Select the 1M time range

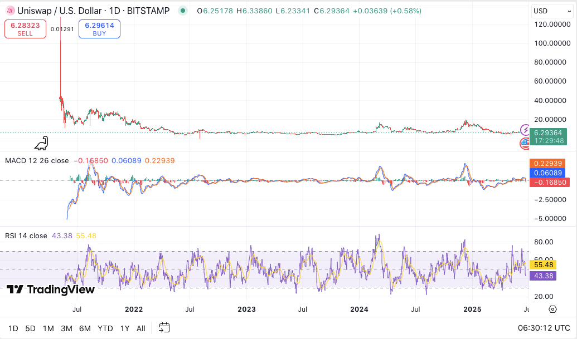[48, 328]
